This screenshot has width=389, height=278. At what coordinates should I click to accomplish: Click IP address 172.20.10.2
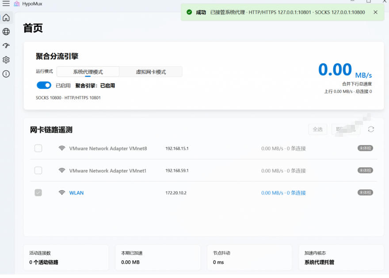[176, 193]
